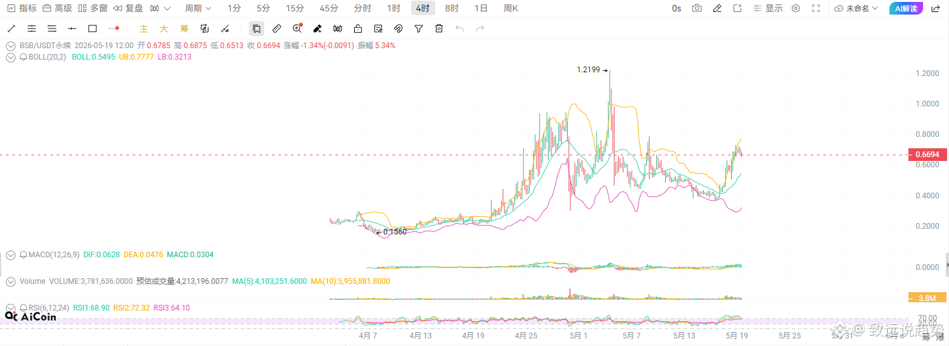Collapse the BSB/USDT main chart legend

click(11, 46)
